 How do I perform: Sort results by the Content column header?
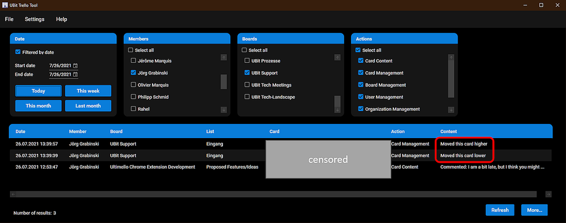coord(449,131)
